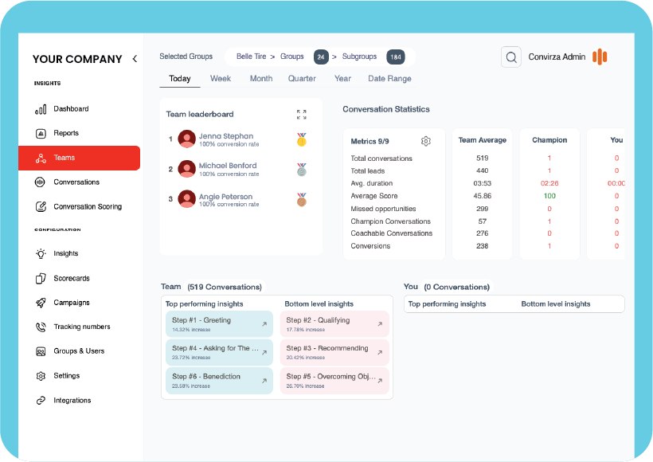Viewport: 653px width, 462px height.
Task: Open Tracking numbers phone icon
Action: [x=41, y=327]
